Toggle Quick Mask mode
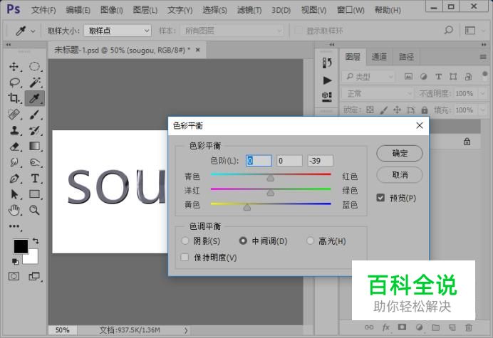493x338 pixels. [x=14, y=276]
